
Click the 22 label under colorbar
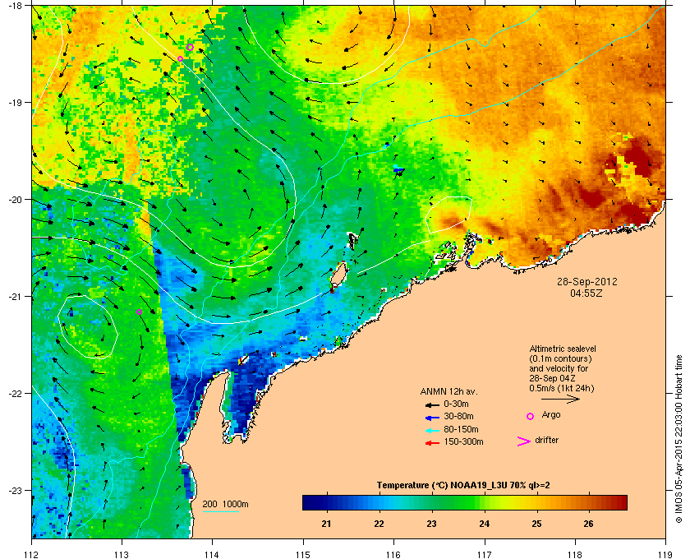click(x=379, y=524)
